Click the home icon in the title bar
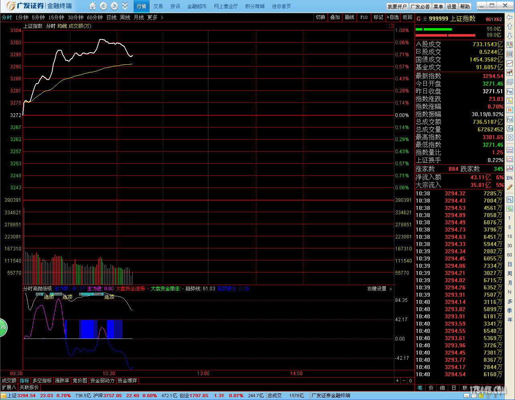Image resolution: width=515 pixels, height=400 pixels. 93,6
